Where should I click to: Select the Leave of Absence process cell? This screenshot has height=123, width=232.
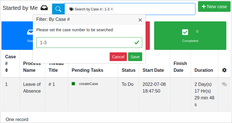[x=32, y=88]
